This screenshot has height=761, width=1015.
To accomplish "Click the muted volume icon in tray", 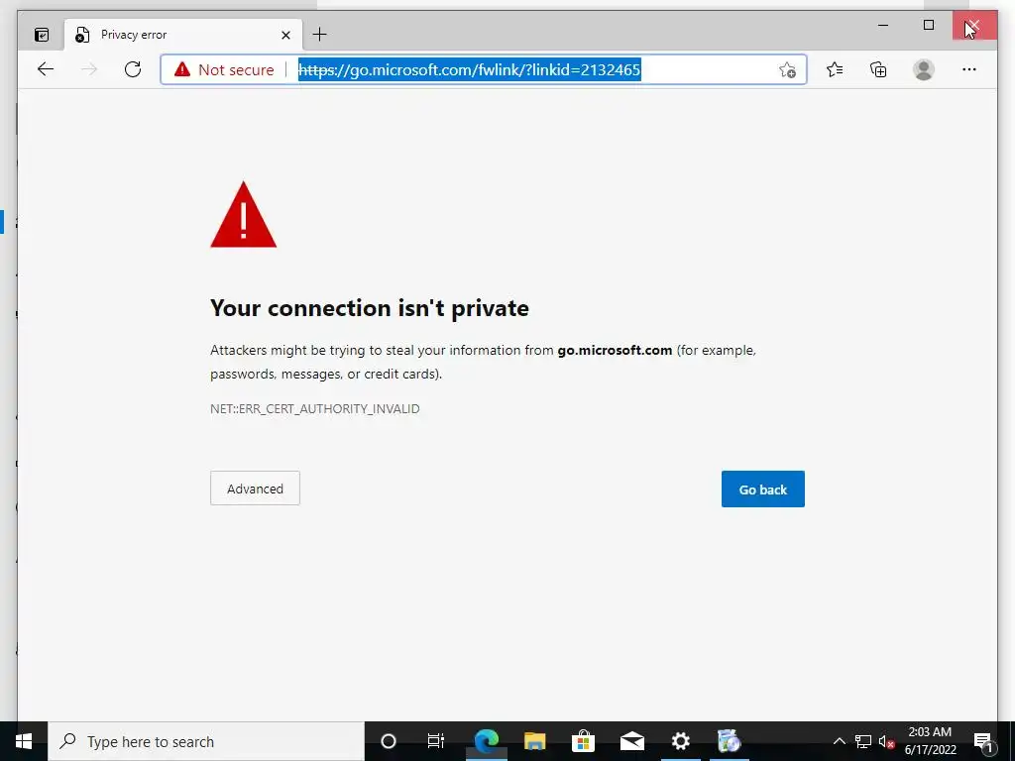I will (887, 741).
